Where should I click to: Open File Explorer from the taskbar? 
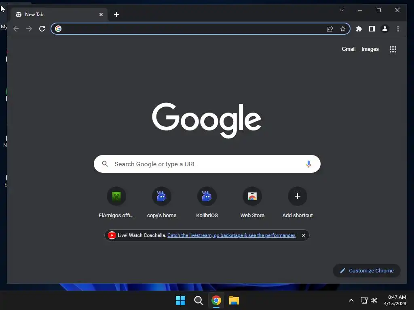pyautogui.click(x=234, y=300)
